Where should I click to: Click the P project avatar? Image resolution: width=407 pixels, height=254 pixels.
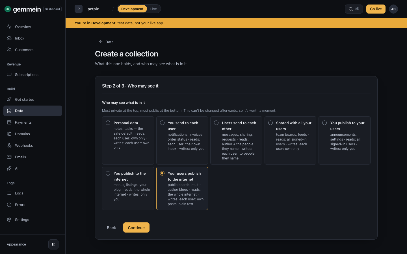tap(79, 9)
